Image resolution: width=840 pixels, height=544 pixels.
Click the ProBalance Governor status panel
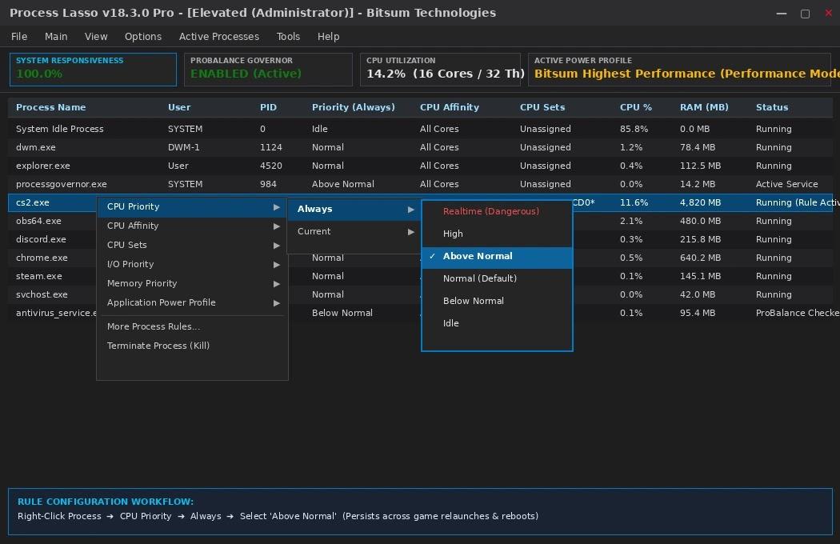(268, 69)
